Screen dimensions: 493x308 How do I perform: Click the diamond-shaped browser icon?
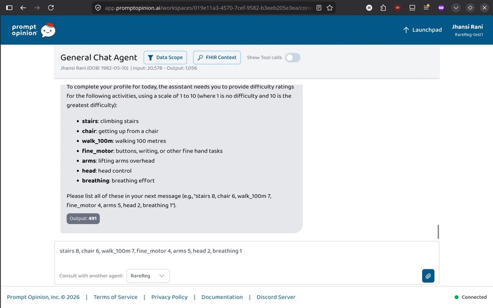click(x=470, y=7)
